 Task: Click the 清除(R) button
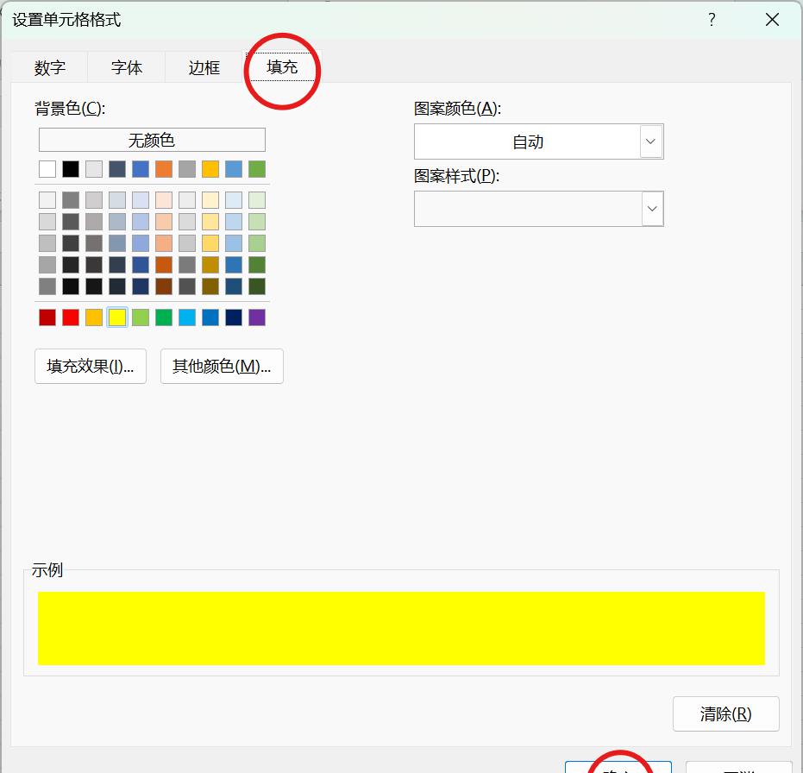pos(725,713)
